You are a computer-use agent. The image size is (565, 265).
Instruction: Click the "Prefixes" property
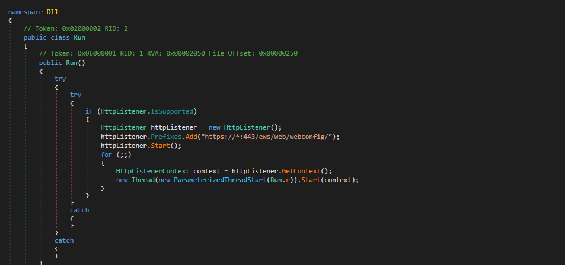[166, 137]
